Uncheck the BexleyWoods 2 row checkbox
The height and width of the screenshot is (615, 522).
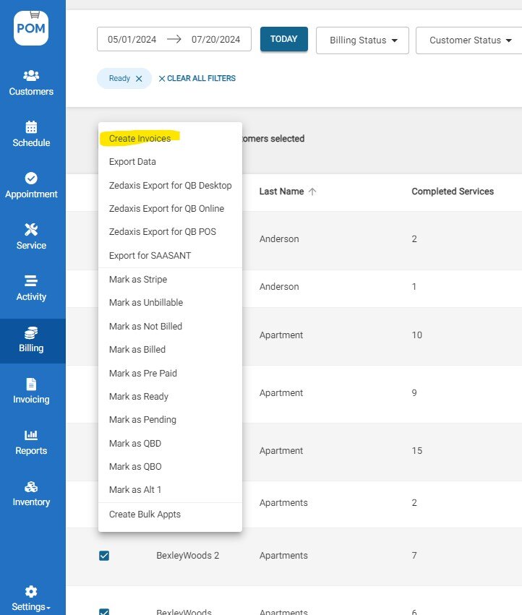104,556
